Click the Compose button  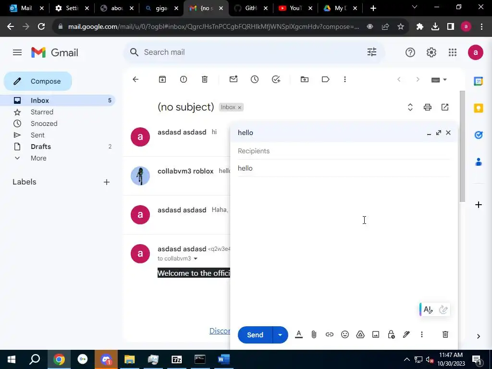[38, 81]
